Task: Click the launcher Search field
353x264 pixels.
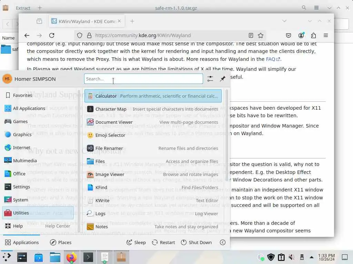Action: [143, 79]
